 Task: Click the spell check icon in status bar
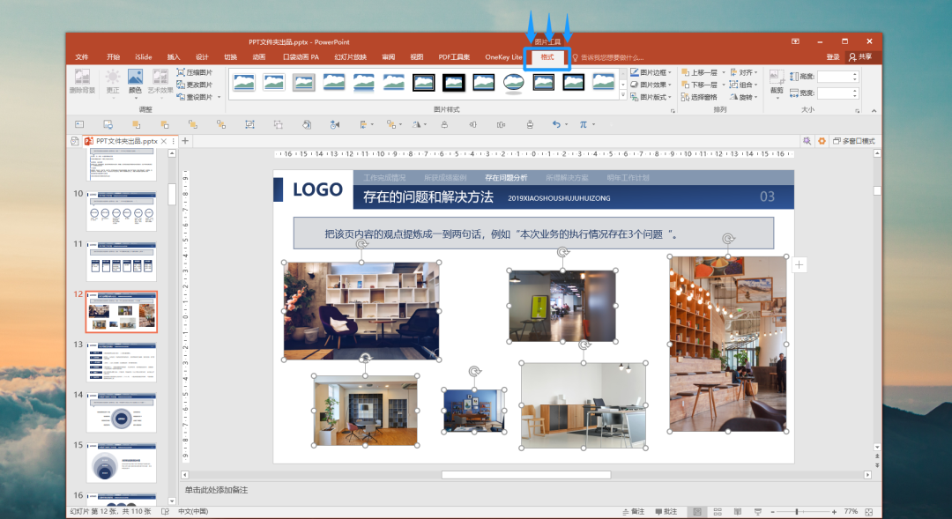165,512
